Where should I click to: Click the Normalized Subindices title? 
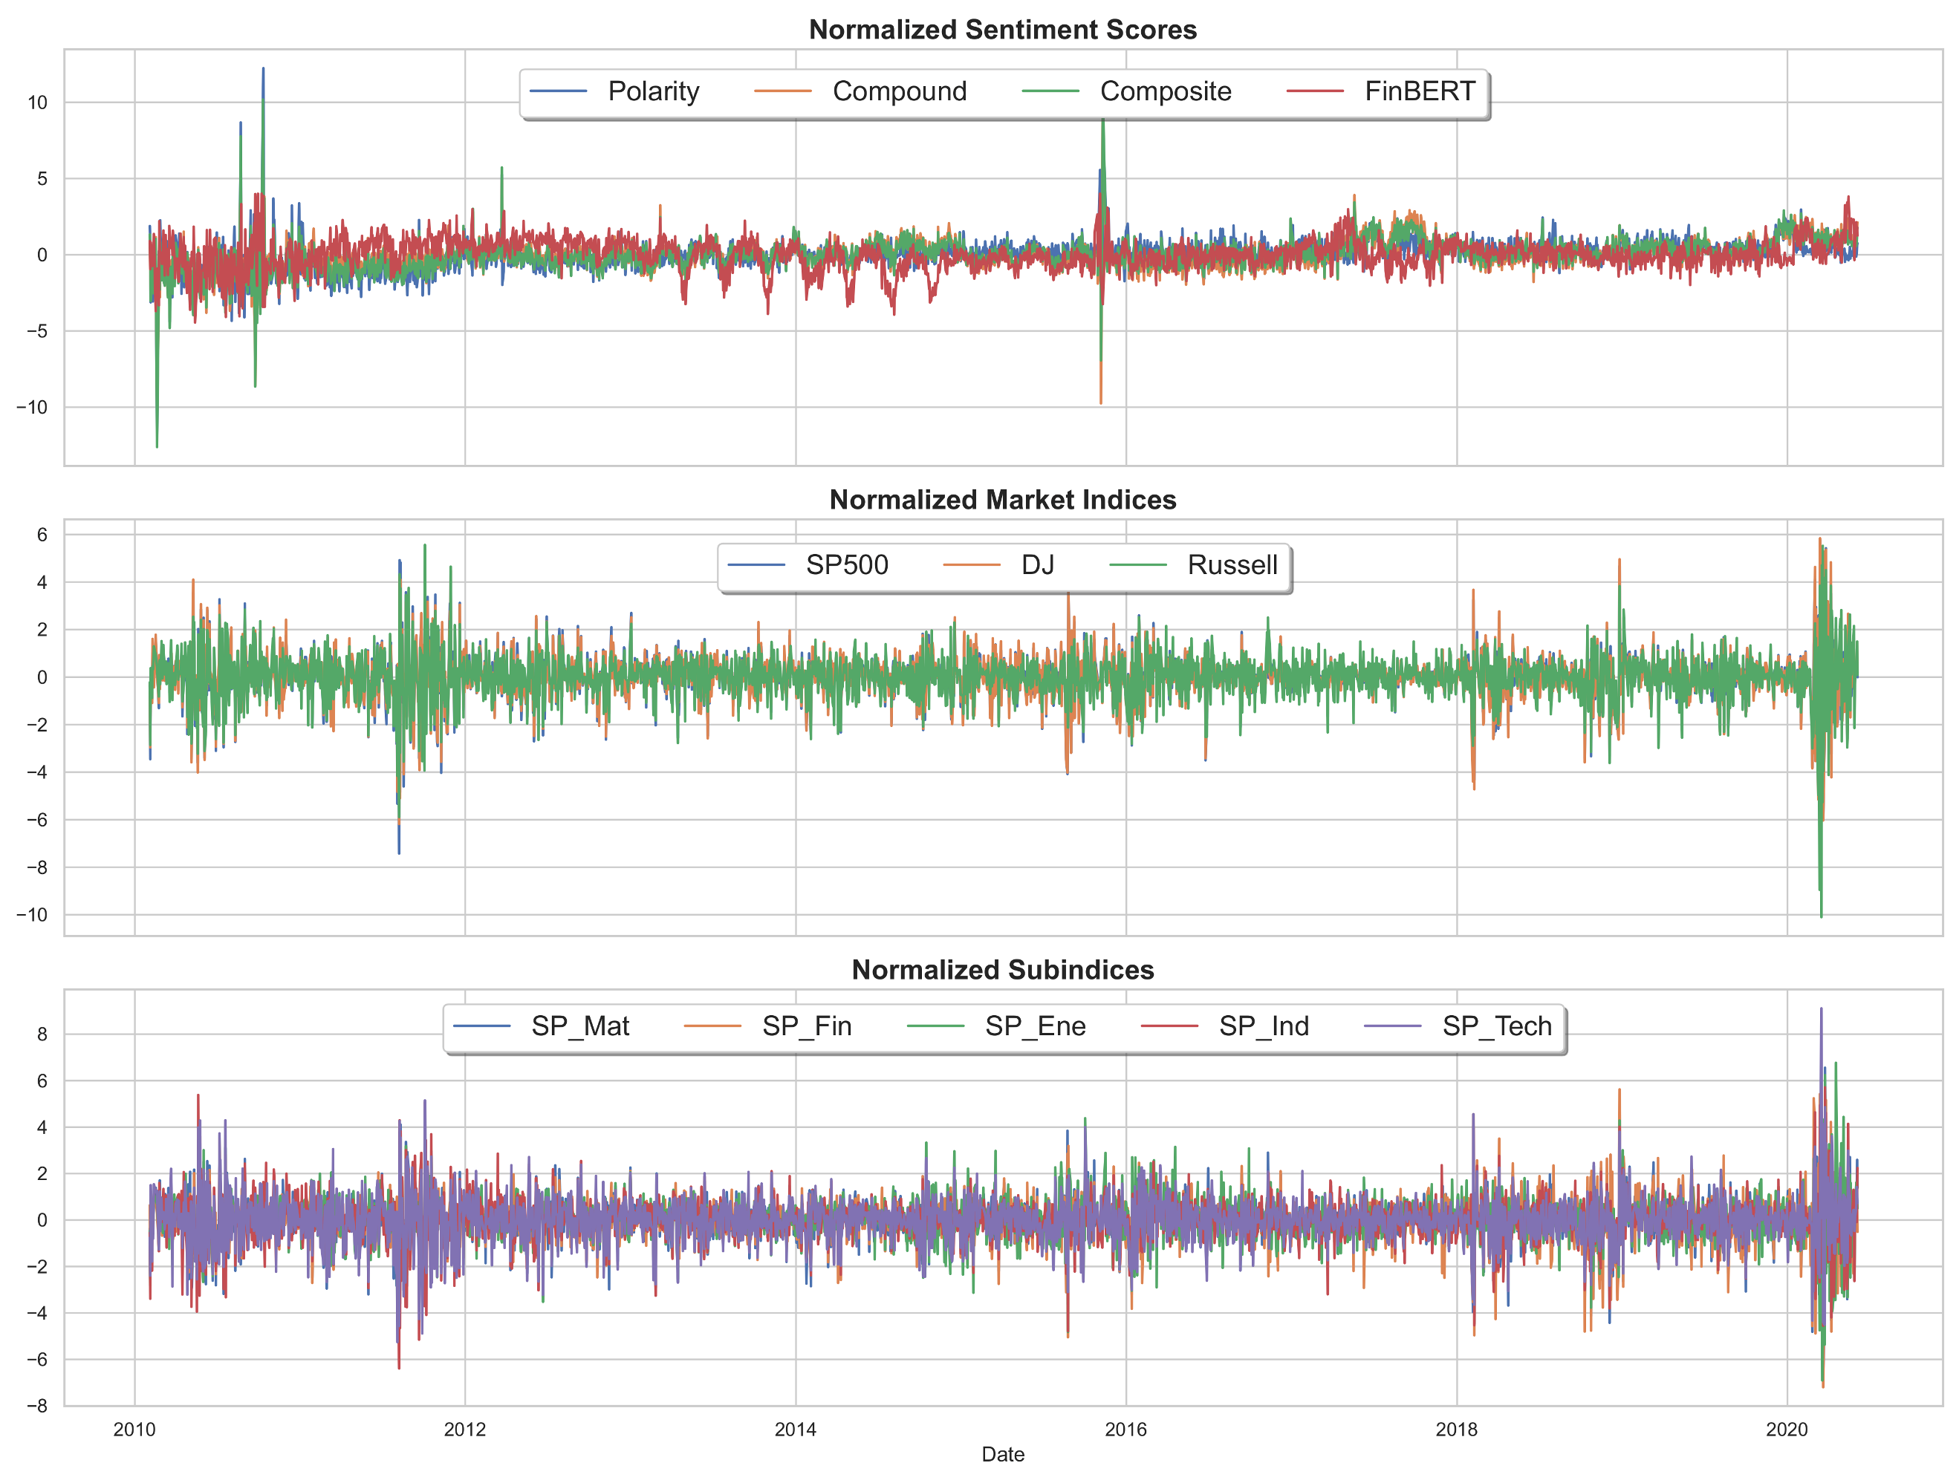click(x=1002, y=971)
